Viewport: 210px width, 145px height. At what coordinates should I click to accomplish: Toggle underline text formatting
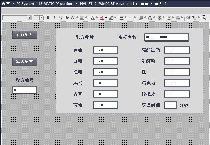point(61,18)
